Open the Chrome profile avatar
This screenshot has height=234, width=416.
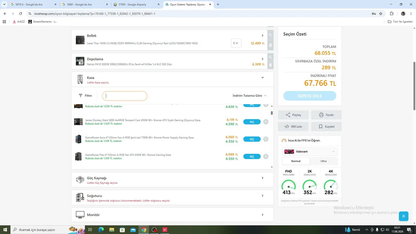coord(403,14)
